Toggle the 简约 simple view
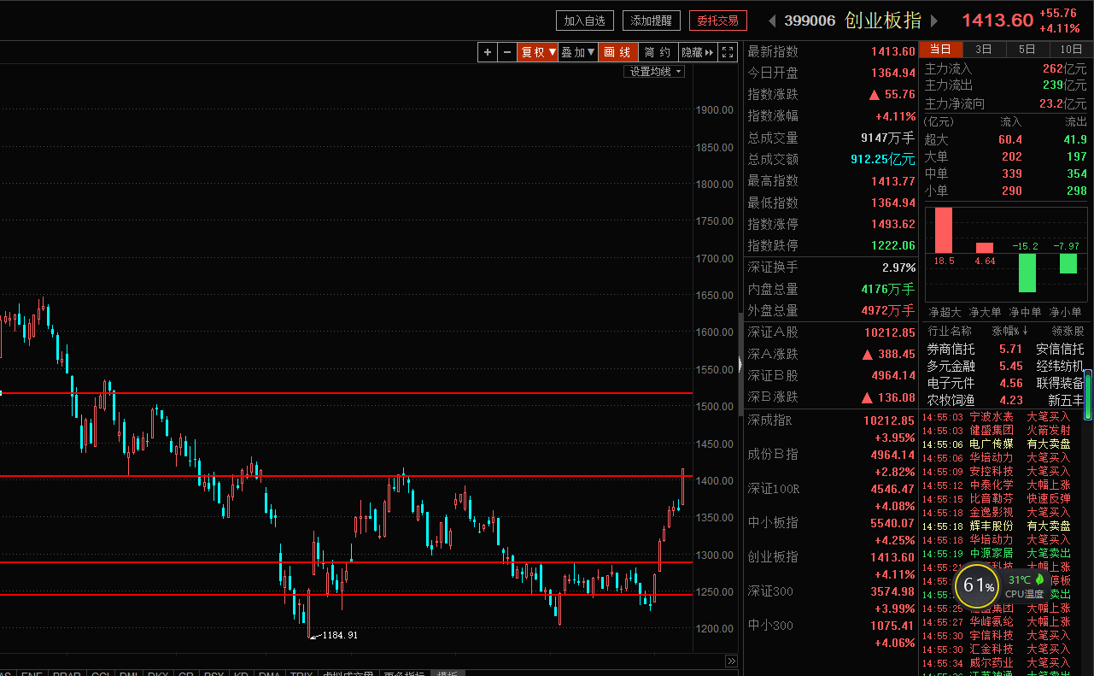This screenshot has width=1094, height=676. click(658, 52)
